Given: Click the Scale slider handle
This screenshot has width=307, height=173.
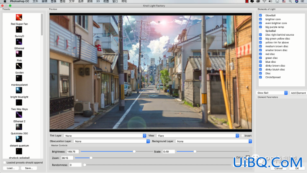Looking at the screenshot, I should click(x=195, y=152).
